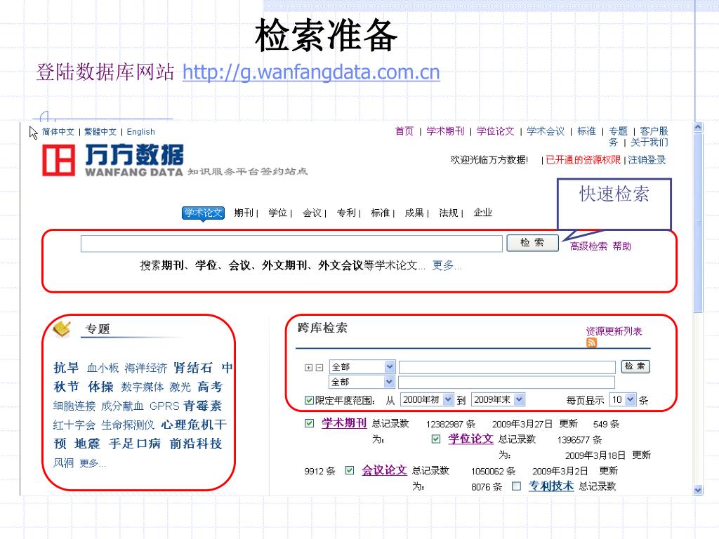This screenshot has height=539, width=719.
Task: Open the 地震 topic link
Action: click(87, 444)
